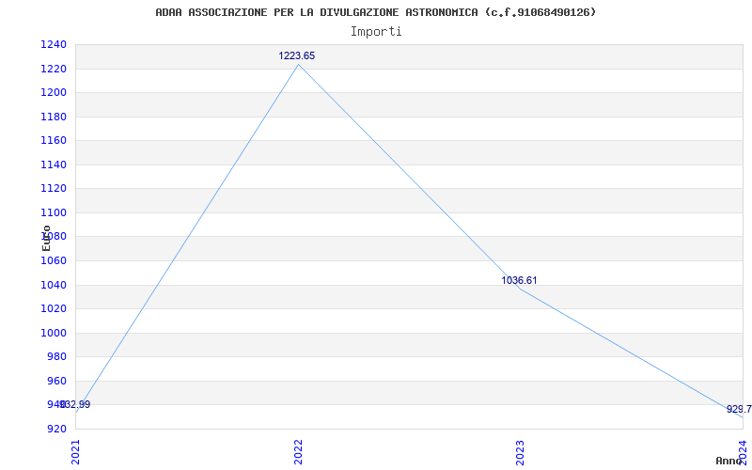Click the Euro axis title
Image resolution: width=752 pixels, height=470 pixels.
(46, 238)
